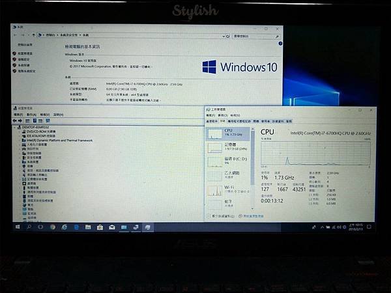Open Mail app from taskbar

point(112,227)
